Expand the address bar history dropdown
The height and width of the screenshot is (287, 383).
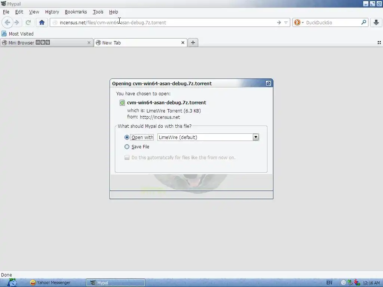[x=286, y=22]
